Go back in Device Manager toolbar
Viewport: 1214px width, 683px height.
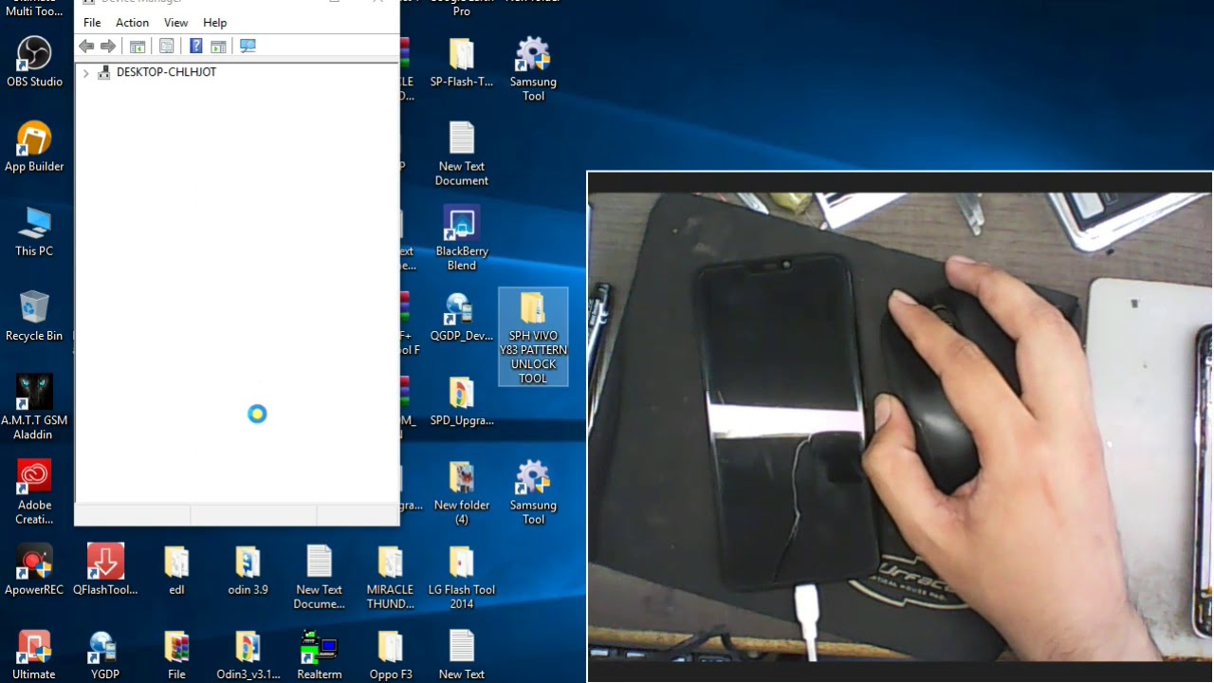[x=86, y=46]
